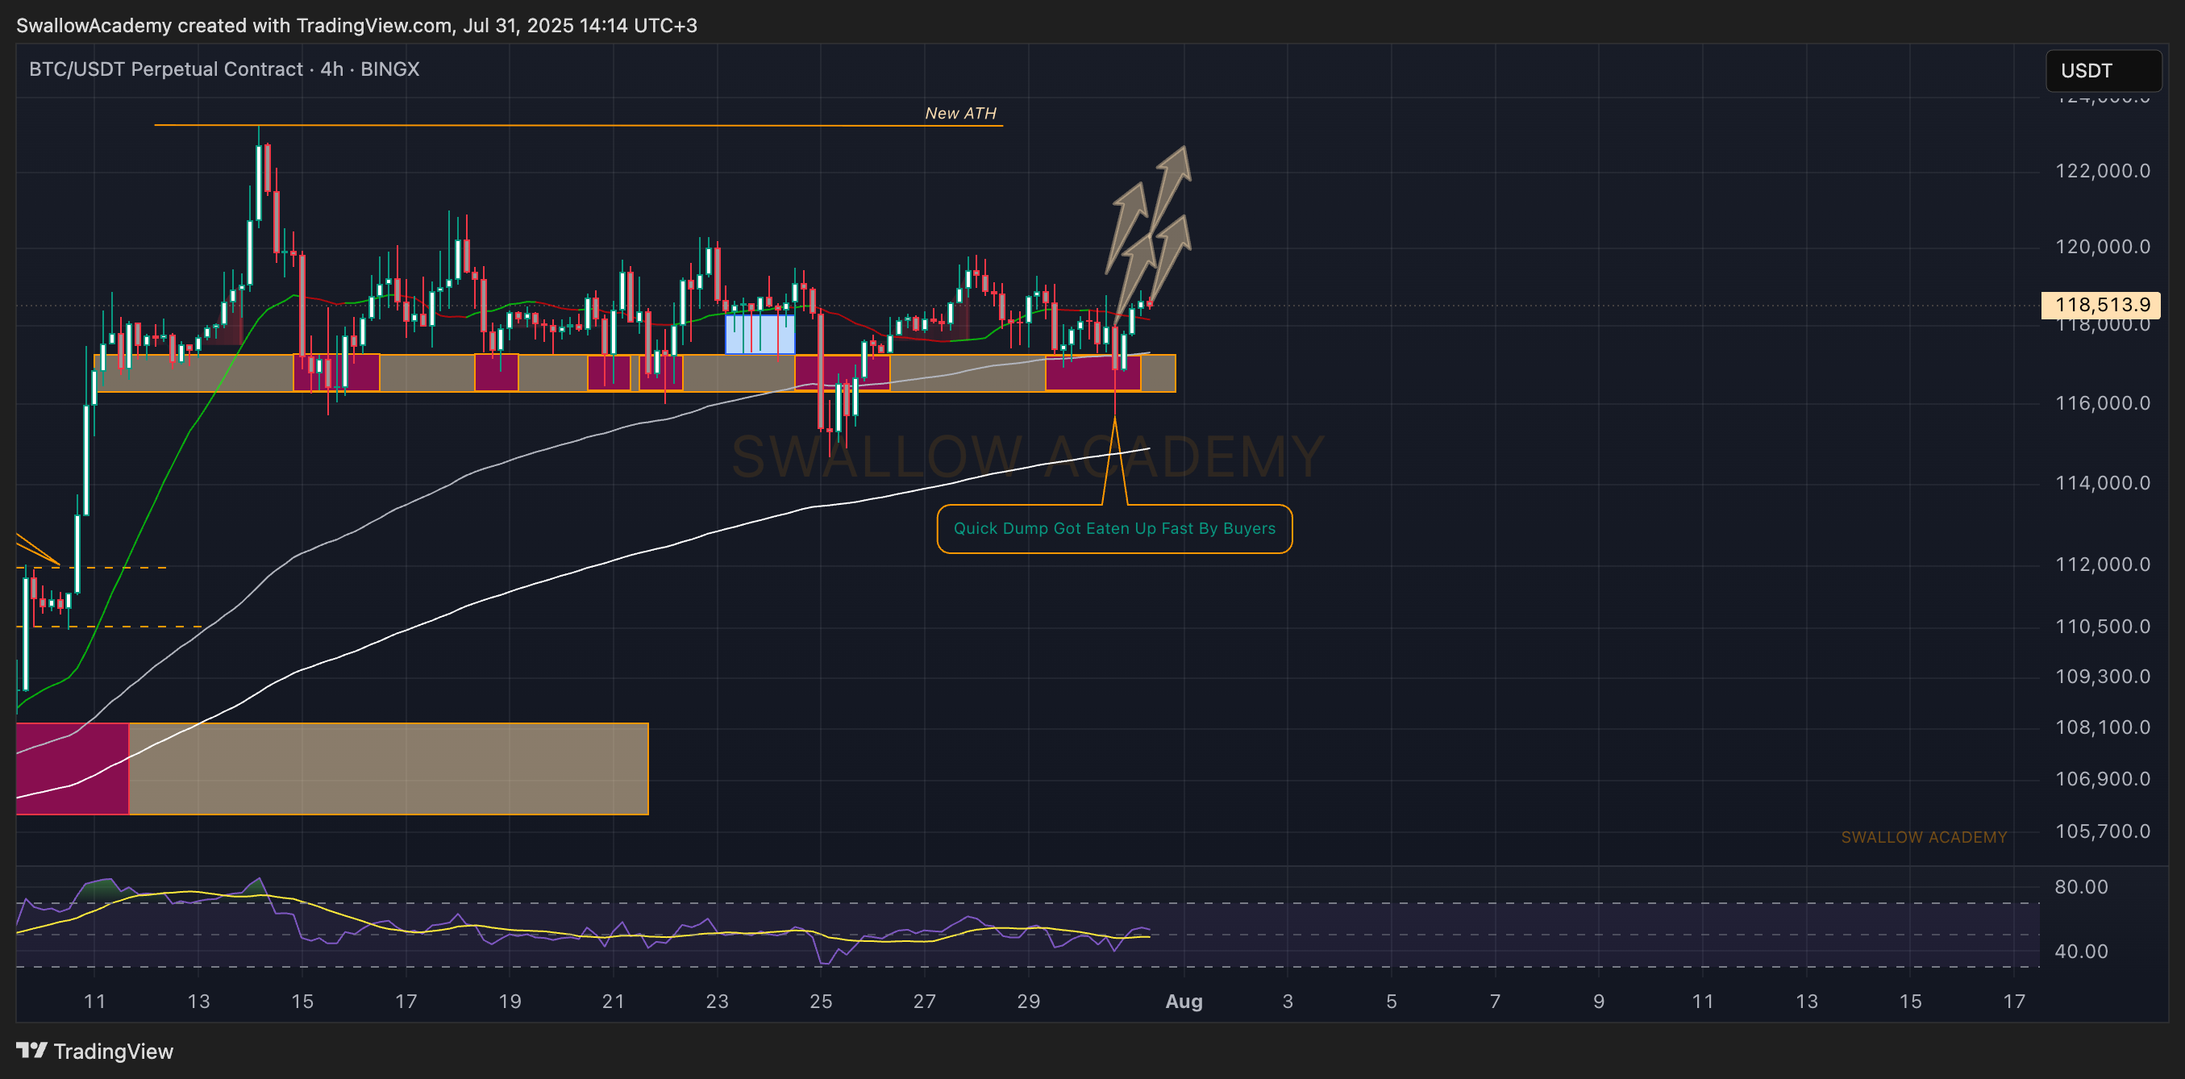Click the date 25 on time axis
The height and width of the screenshot is (1079, 2185).
821,1002
